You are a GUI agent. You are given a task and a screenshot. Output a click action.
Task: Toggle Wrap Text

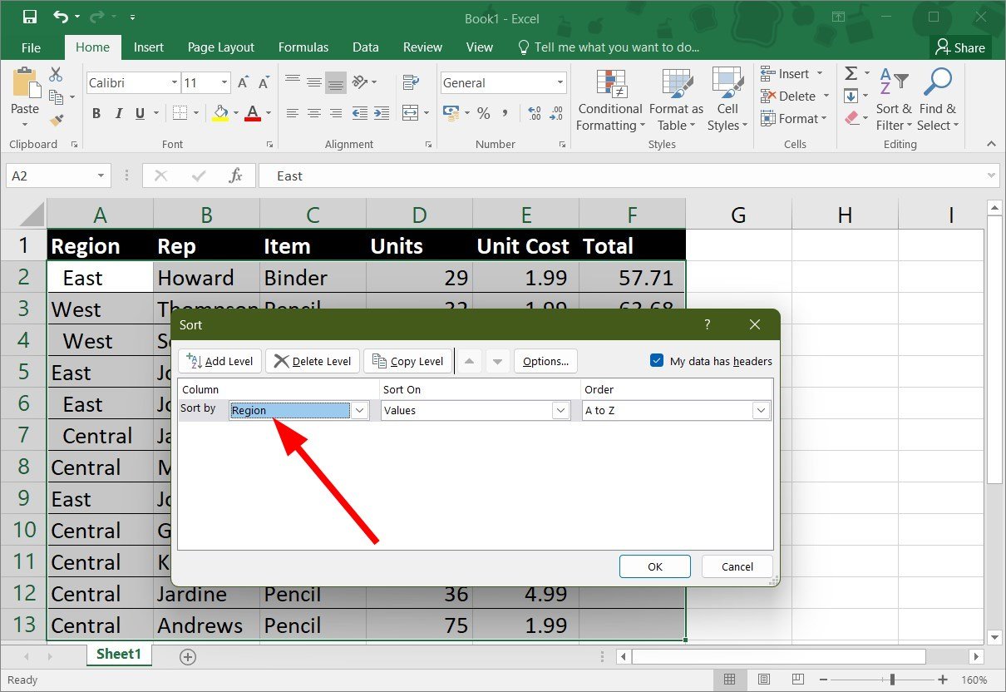(x=410, y=82)
